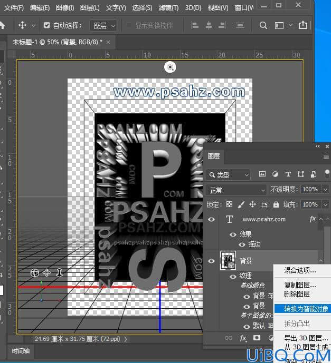Screen dimensions: 331x363
Task: Open the 滤镜(T) menu
Action: [x=168, y=8]
